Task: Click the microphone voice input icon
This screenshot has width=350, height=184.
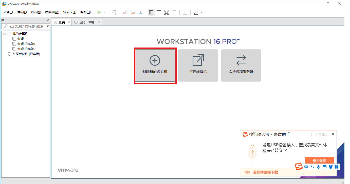Action: [x=318, y=167]
